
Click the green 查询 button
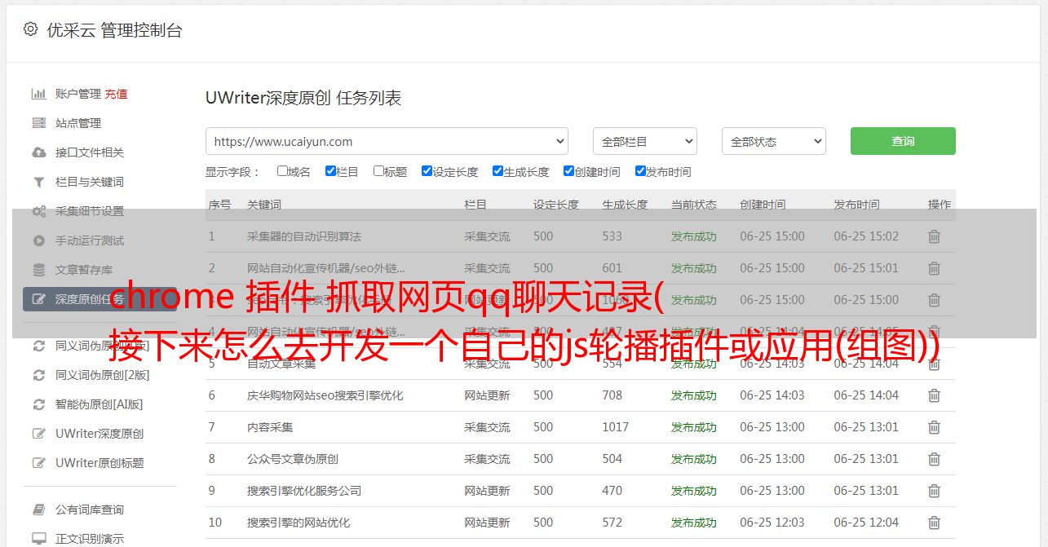903,141
